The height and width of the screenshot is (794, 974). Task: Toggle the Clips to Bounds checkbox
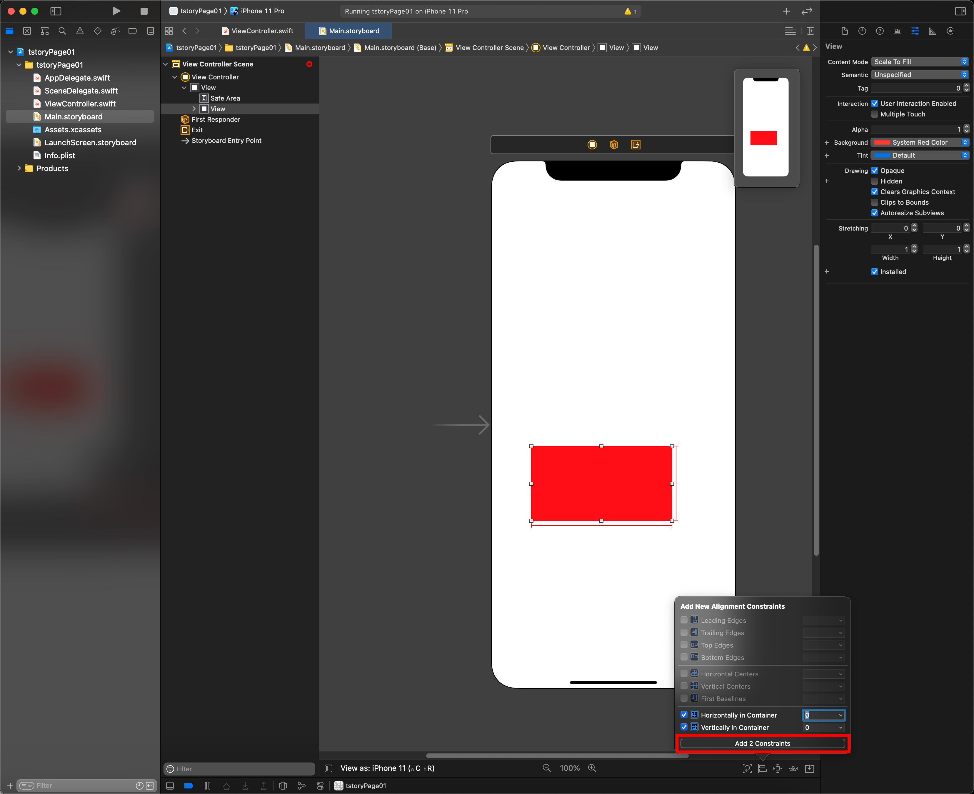coord(874,202)
